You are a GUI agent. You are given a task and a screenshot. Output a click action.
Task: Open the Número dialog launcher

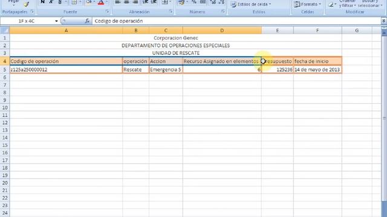223,11
